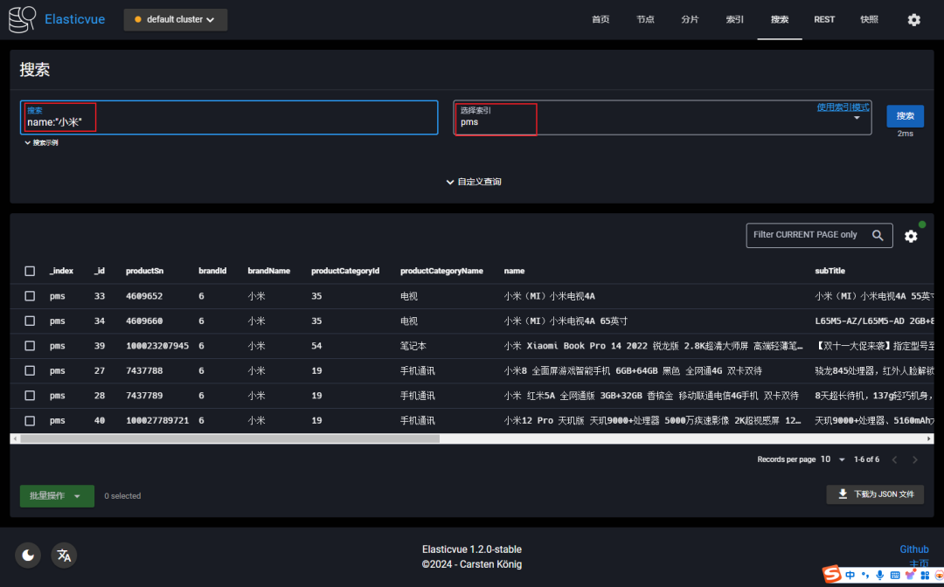Image resolution: width=944 pixels, height=587 pixels.
Task: Open Records per page dropdown
Action: (x=831, y=459)
